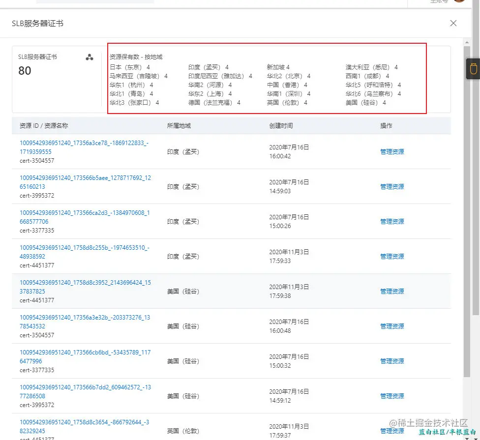Viewport: 480px width, 440px height.
Task: Click the 华东1（杭州）region entry
Action: point(131,85)
